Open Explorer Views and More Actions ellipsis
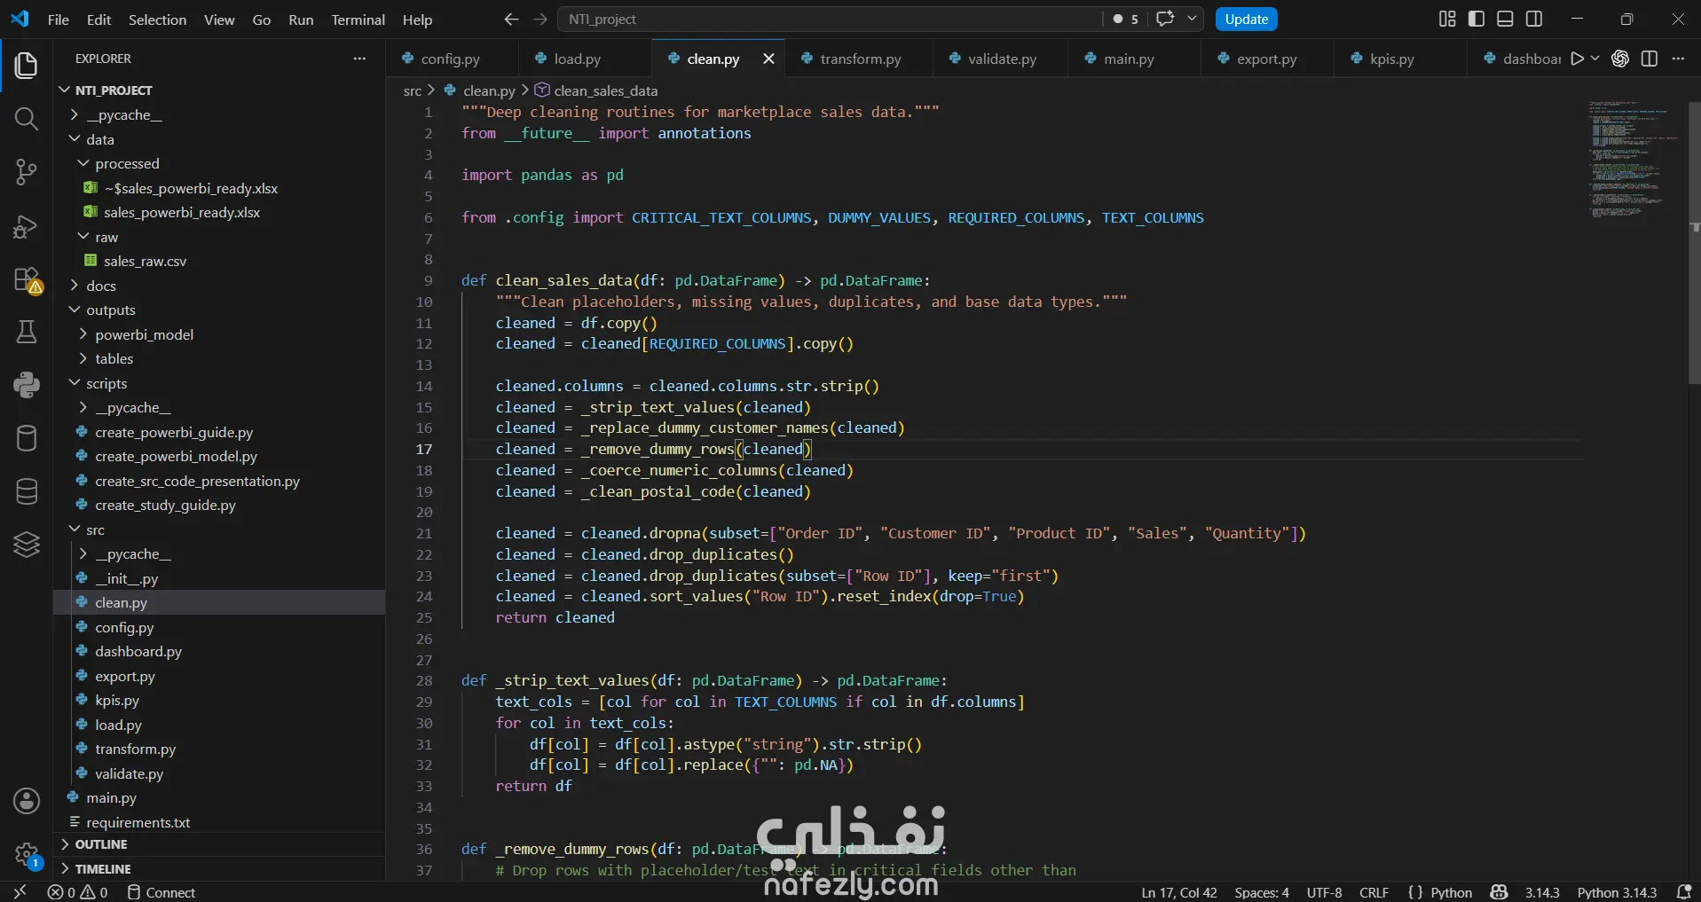Screen dimensions: 1701x902 tap(359, 59)
